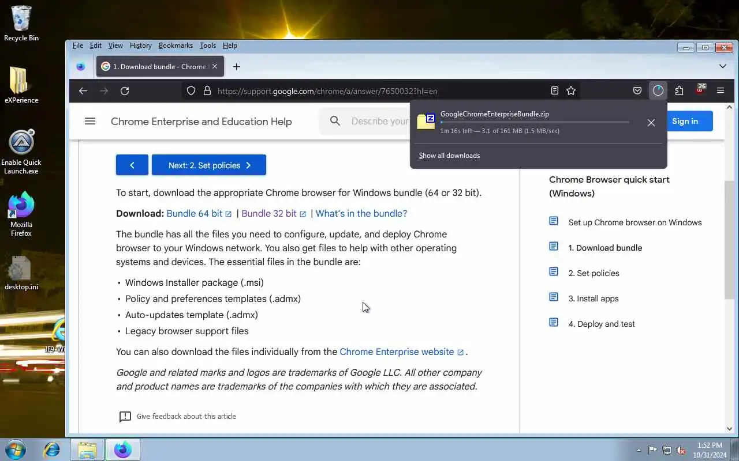Open '3. Install apps' sidebar item

point(594,298)
